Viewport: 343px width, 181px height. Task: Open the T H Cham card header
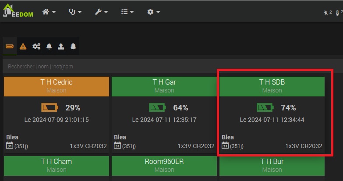pyautogui.click(x=57, y=166)
